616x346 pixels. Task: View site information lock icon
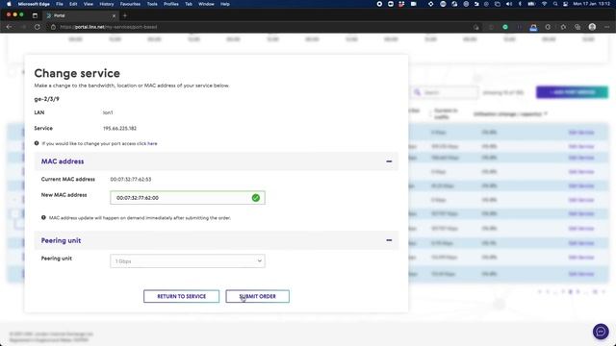(x=54, y=27)
